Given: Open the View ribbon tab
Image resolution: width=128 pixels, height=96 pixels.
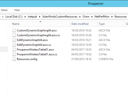Looking at the screenshot, I should [17, 10].
